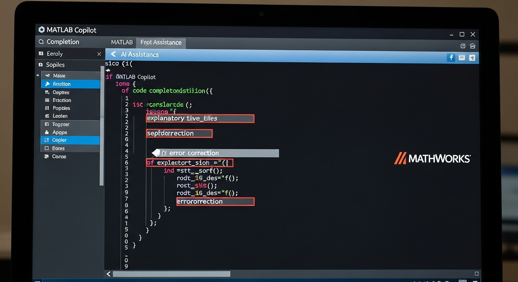
Task: Collapse the Sopiles section in the sidebar
Action: [x=40, y=65]
